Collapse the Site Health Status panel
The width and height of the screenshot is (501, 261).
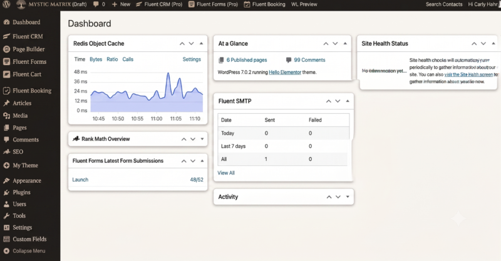coord(493,43)
